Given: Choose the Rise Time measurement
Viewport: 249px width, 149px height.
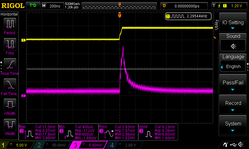Looking at the screenshot, I should [10, 65].
